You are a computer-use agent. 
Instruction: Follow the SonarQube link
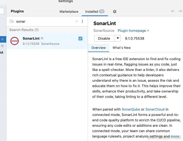131,109
